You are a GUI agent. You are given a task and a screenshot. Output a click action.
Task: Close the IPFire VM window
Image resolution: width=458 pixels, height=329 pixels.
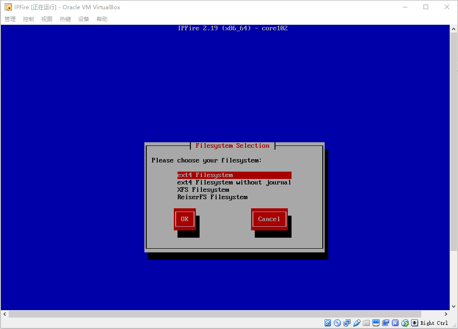[447, 7]
